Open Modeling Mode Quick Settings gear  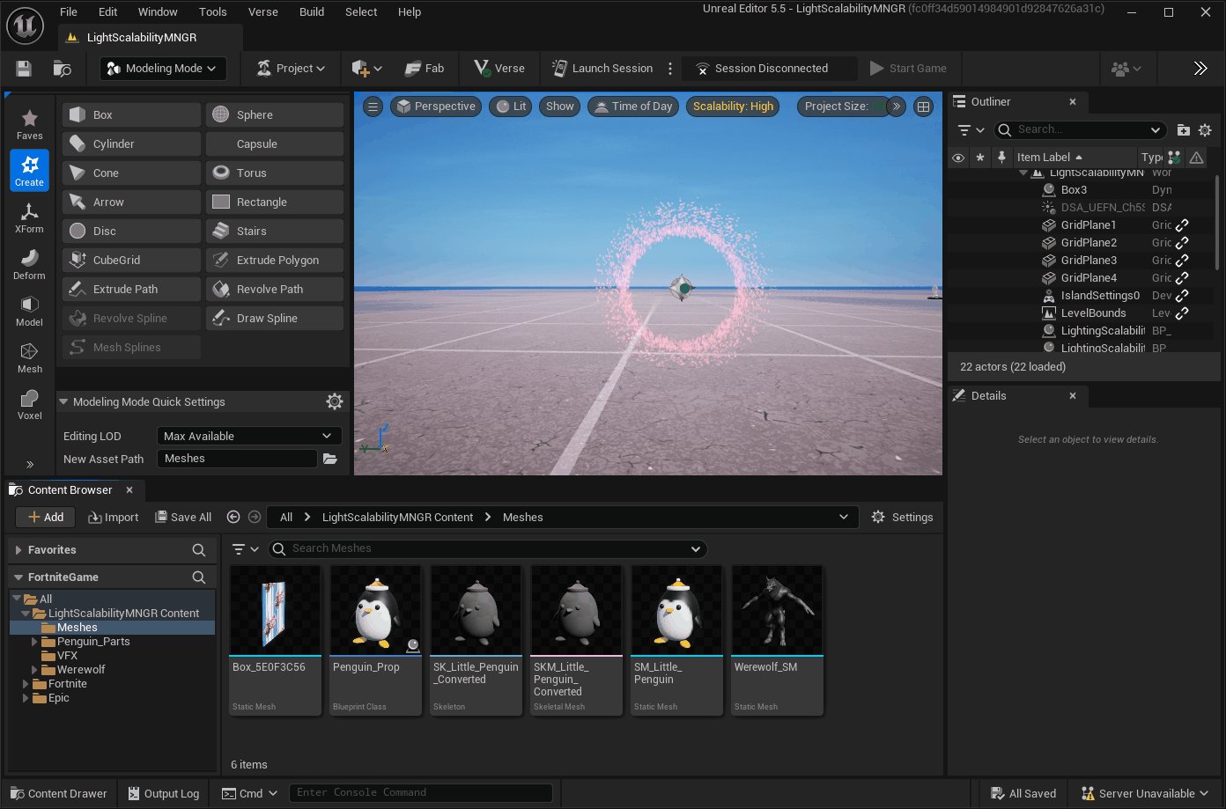click(334, 401)
